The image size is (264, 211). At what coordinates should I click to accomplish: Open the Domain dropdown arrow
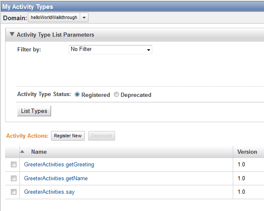pyautogui.click(x=84, y=18)
